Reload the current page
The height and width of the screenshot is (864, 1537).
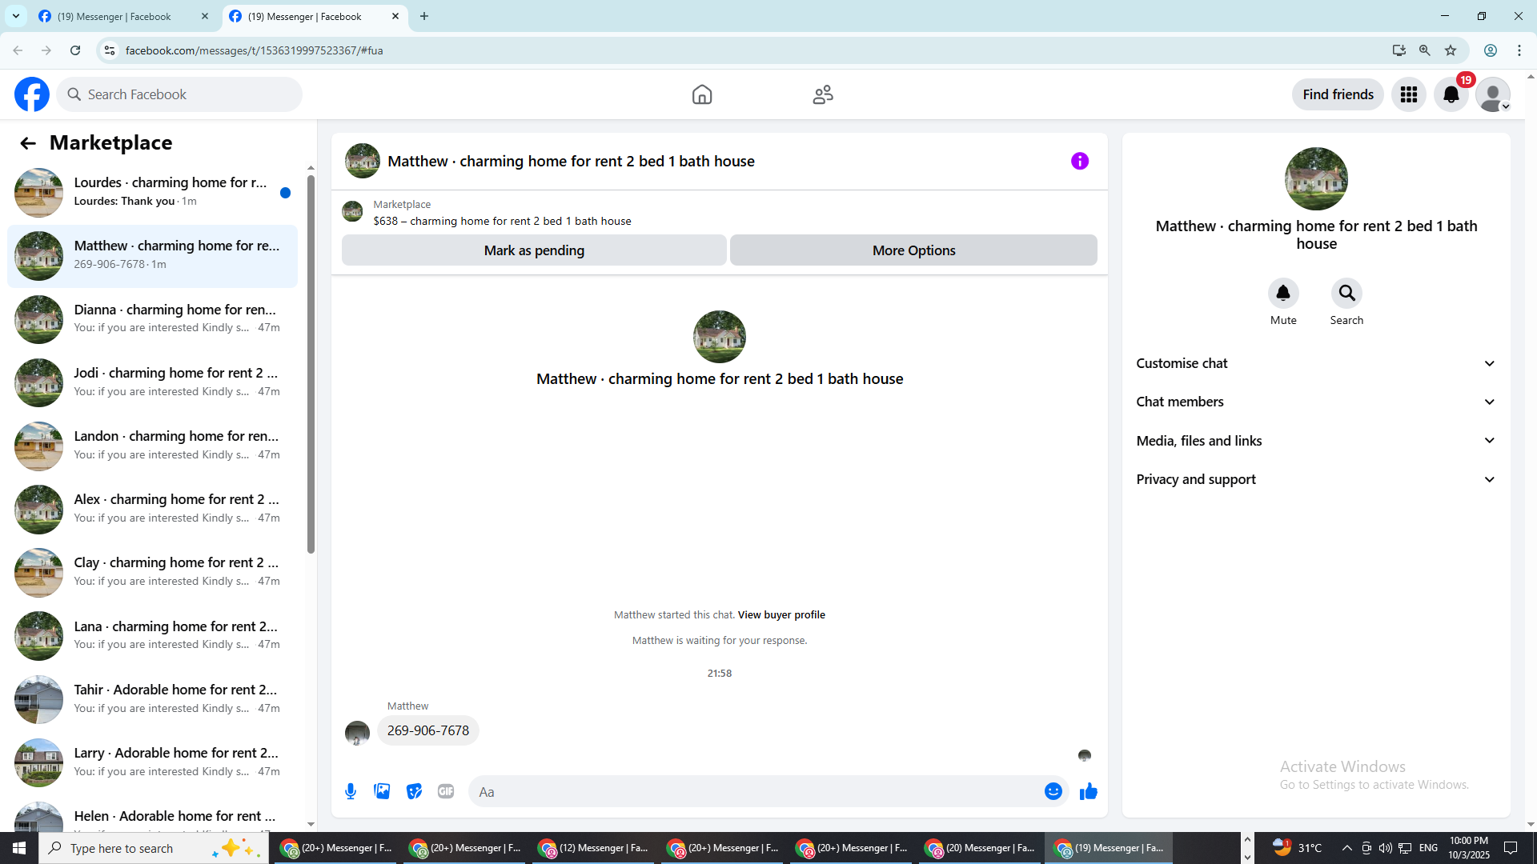[75, 50]
